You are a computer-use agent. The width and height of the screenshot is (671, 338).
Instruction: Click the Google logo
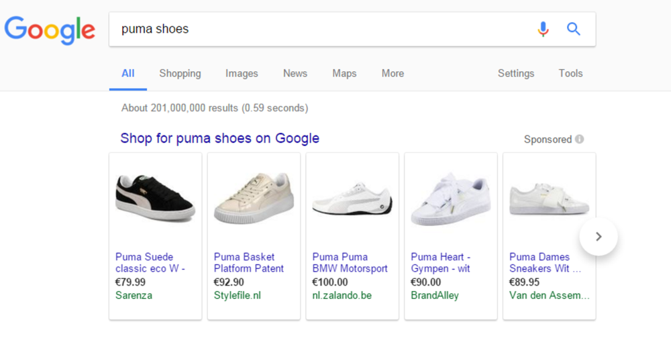point(50,30)
